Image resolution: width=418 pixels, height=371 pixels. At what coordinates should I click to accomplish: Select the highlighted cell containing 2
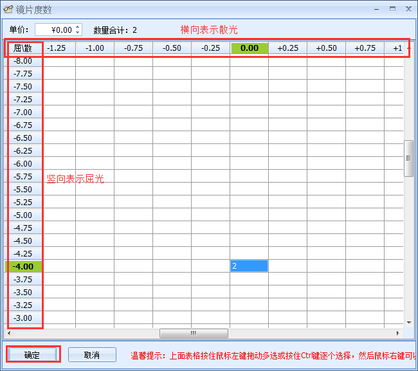point(250,266)
